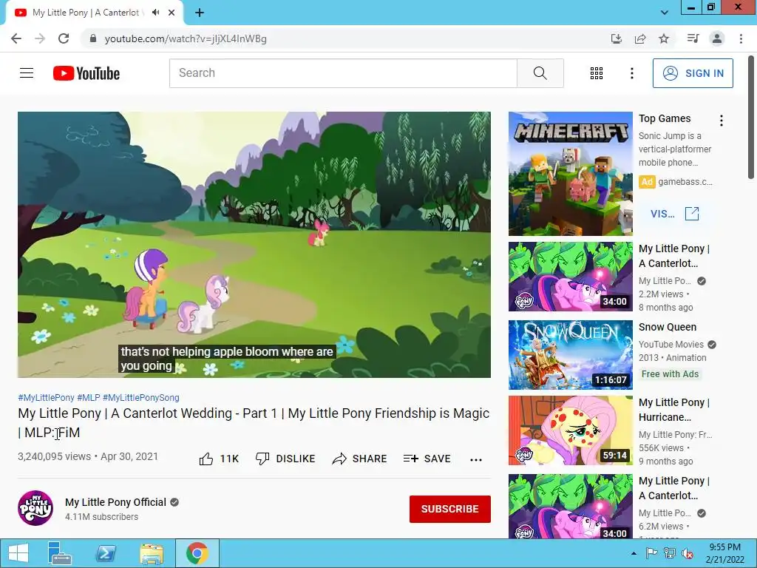Click the Top Games ad title
This screenshot has height=568, width=757.
click(x=665, y=118)
